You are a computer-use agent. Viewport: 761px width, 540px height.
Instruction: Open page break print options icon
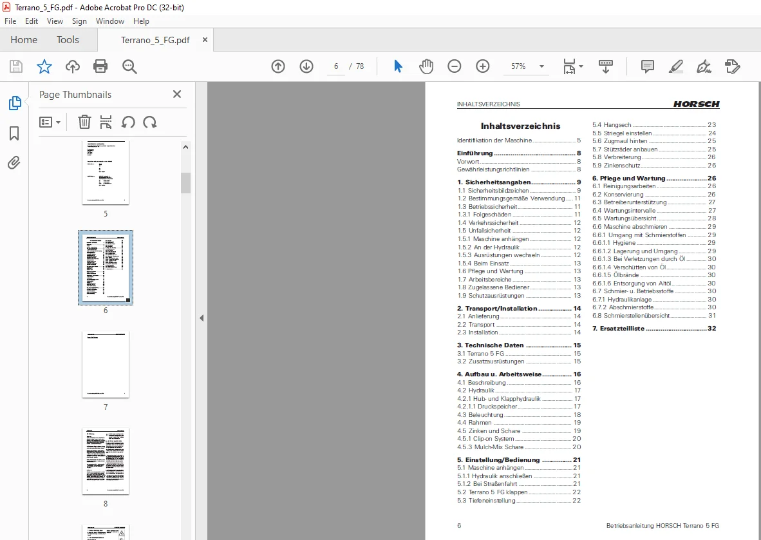point(106,122)
